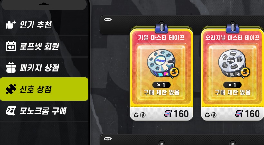Click the HOT badge on the lower shelf

click(x=108, y=139)
